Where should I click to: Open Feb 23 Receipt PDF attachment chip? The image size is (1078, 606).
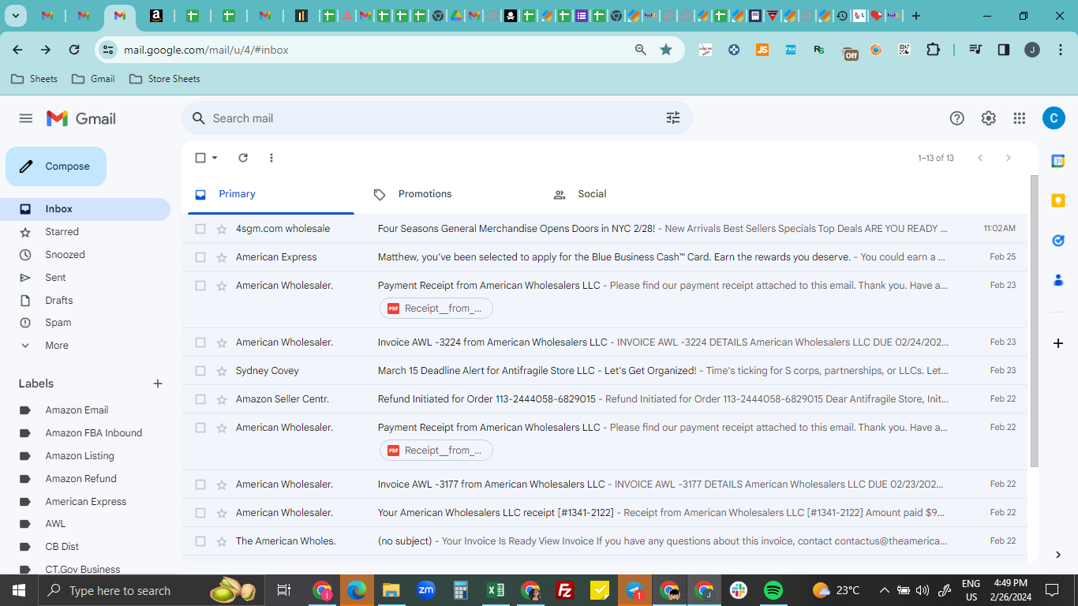pyautogui.click(x=436, y=309)
